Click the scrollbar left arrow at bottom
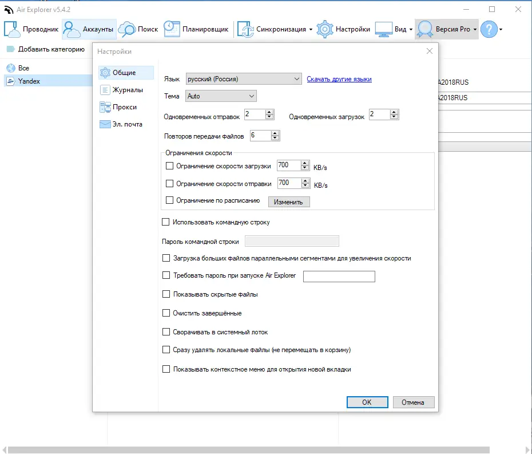The height and width of the screenshot is (454, 532). [4, 449]
